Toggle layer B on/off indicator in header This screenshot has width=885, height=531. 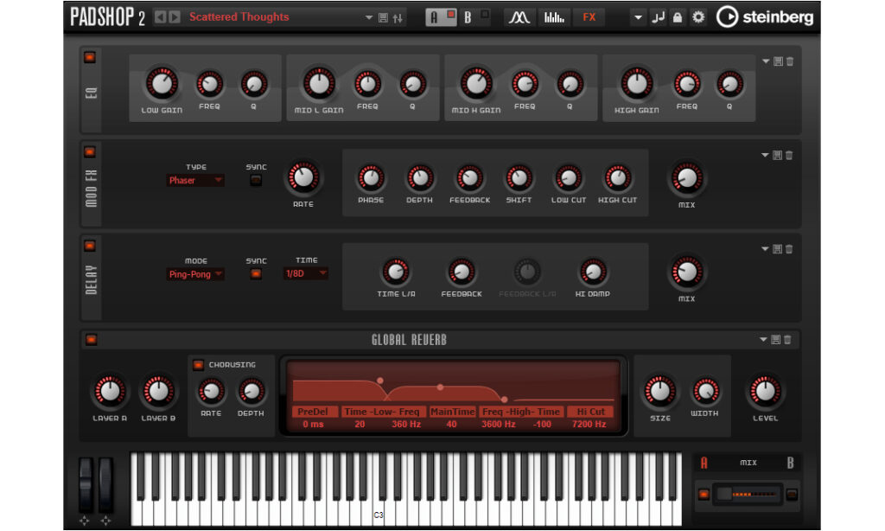484,14
